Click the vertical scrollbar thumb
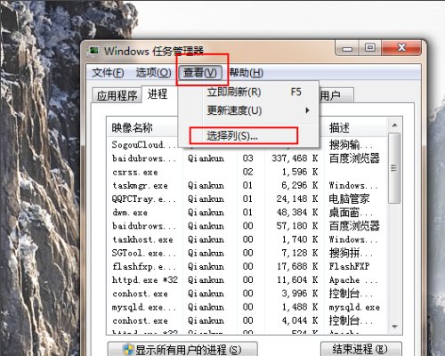 coord(394,168)
